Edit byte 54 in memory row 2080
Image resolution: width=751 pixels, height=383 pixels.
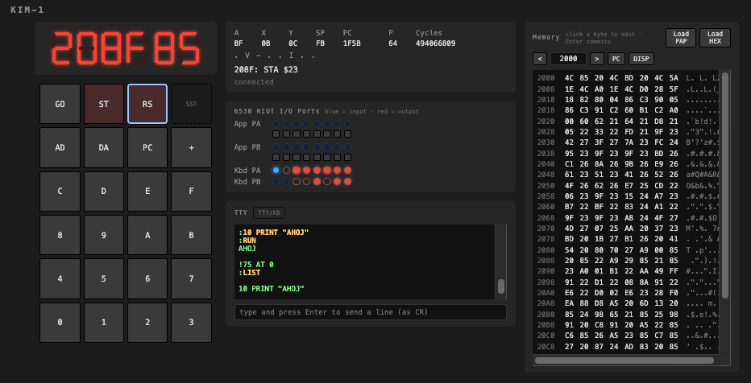[569, 251]
